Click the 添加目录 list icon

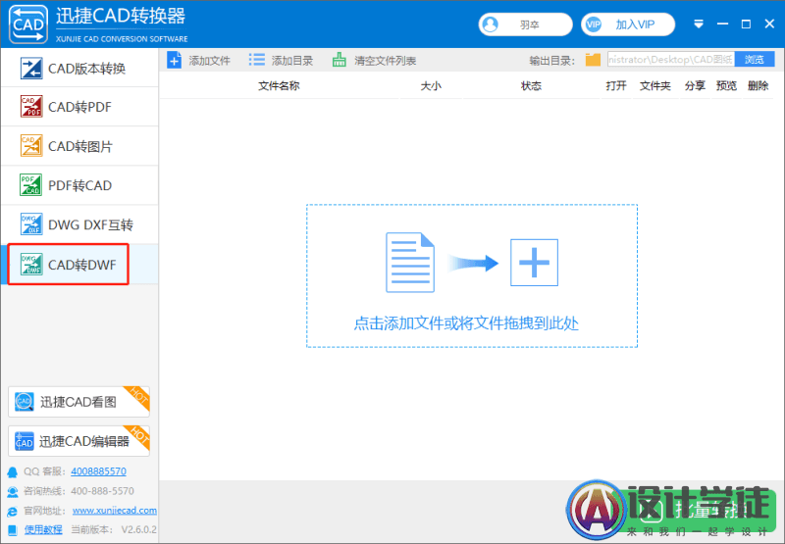pos(257,60)
